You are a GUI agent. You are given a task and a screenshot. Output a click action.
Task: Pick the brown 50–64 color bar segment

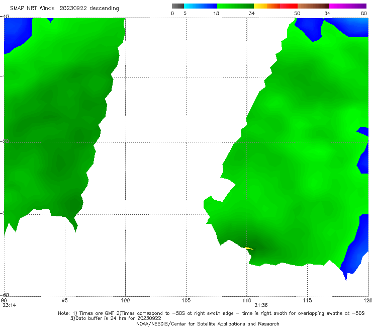click(313, 6)
